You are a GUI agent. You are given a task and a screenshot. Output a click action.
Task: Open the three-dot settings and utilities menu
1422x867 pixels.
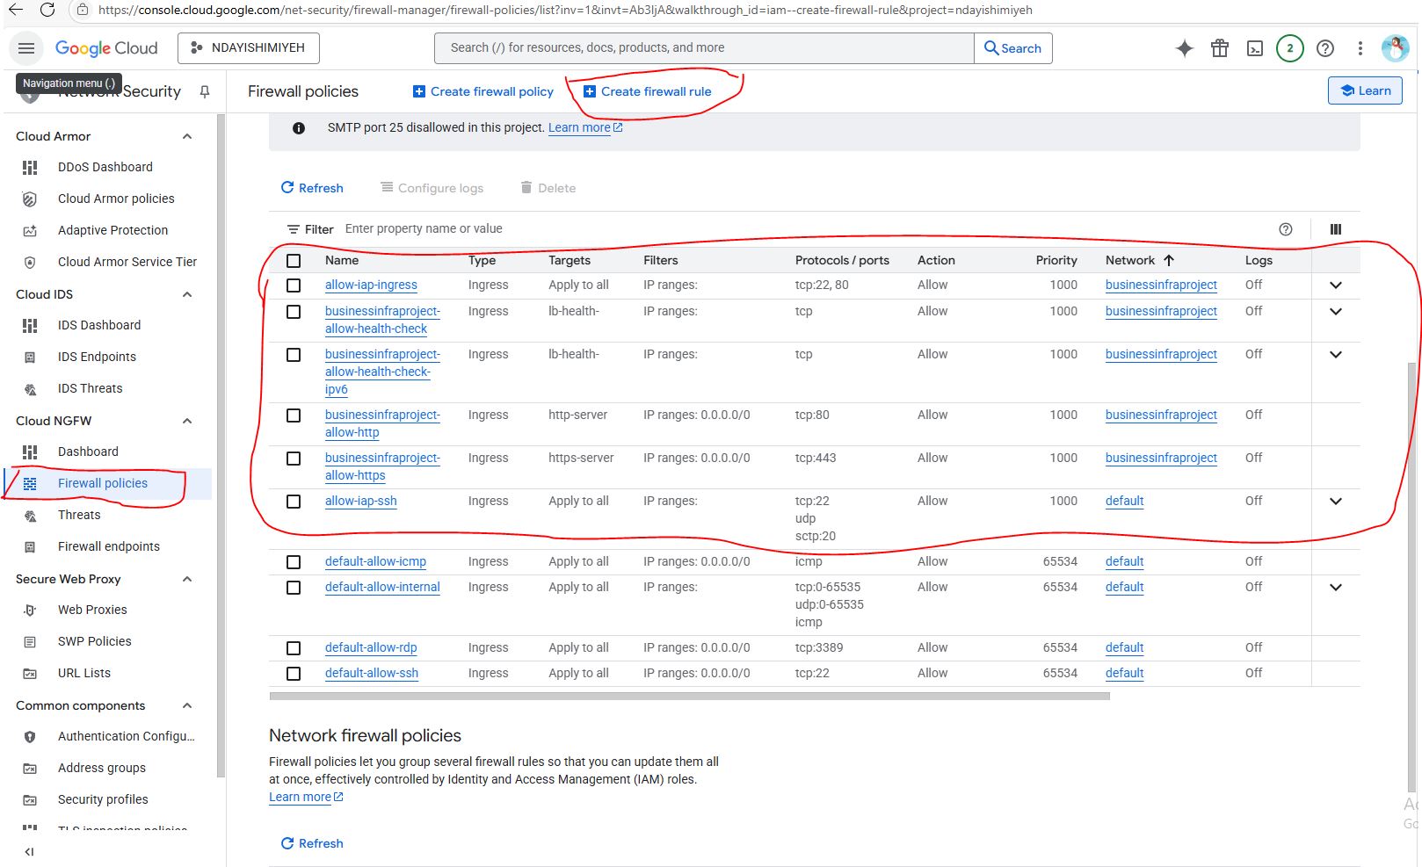[1360, 48]
